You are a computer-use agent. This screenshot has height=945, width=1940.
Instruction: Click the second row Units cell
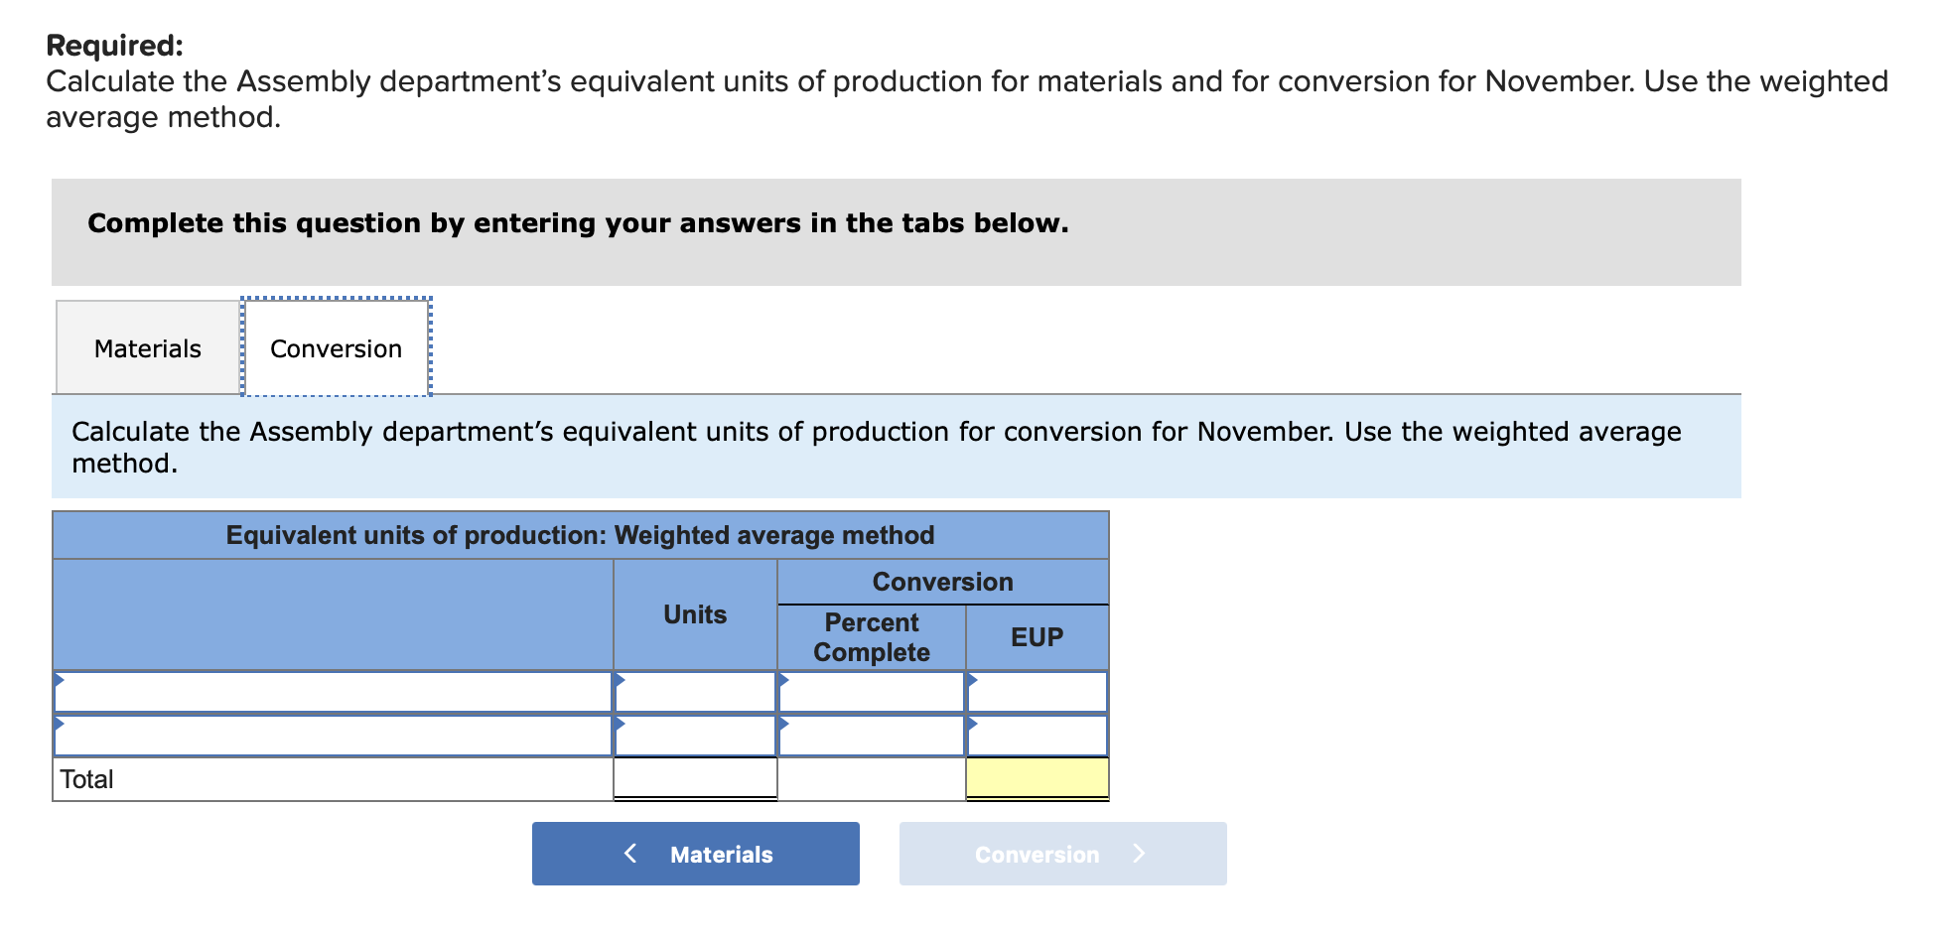click(x=695, y=736)
